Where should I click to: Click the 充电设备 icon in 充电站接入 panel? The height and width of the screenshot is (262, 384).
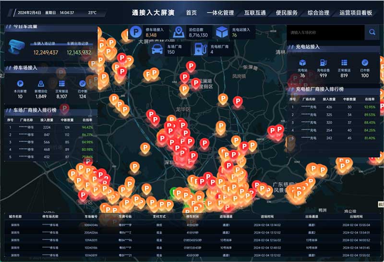[x=324, y=62]
